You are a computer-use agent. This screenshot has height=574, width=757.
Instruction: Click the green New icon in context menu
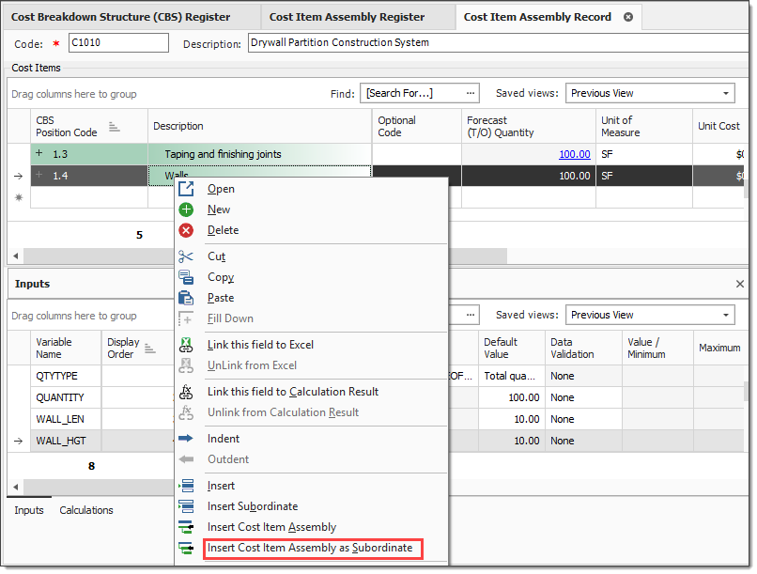(186, 209)
